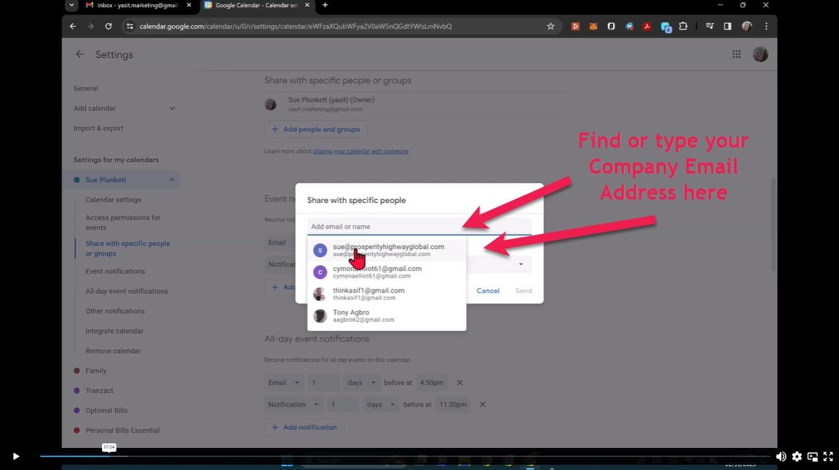The image size is (839, 470).
Task: Collapse the Sue Plunkett calendar section
Action: (x=172, y=180)
